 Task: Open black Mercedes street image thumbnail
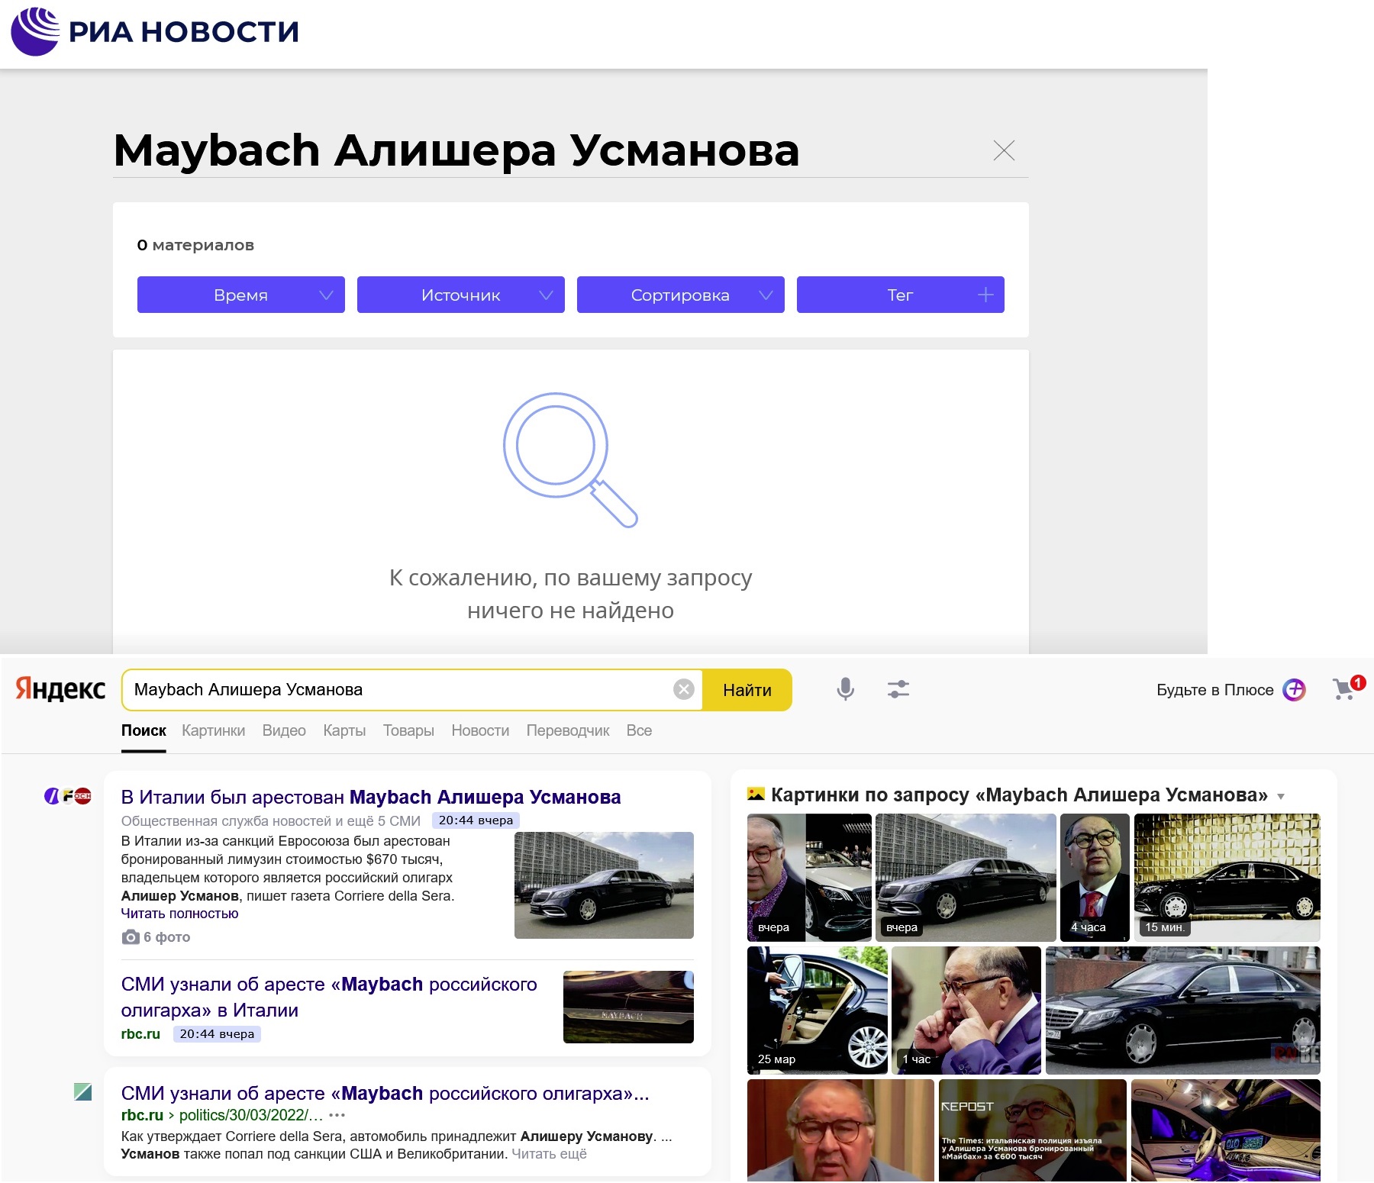click(1183, 1010)
